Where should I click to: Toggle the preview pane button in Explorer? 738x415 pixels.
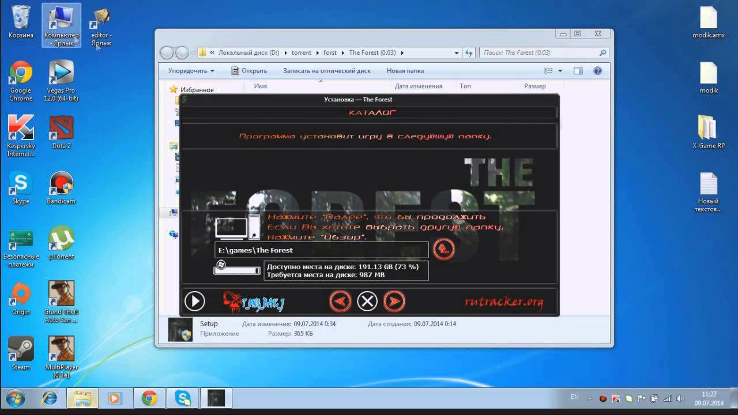[578, 71]
